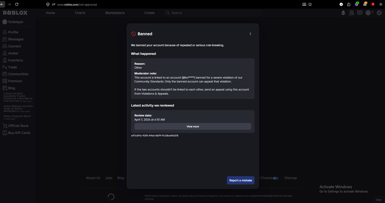Viewport: 385px width, 203px height.
Task: Open the Chat panel at bottom right
Action: (x=379, y=200)
